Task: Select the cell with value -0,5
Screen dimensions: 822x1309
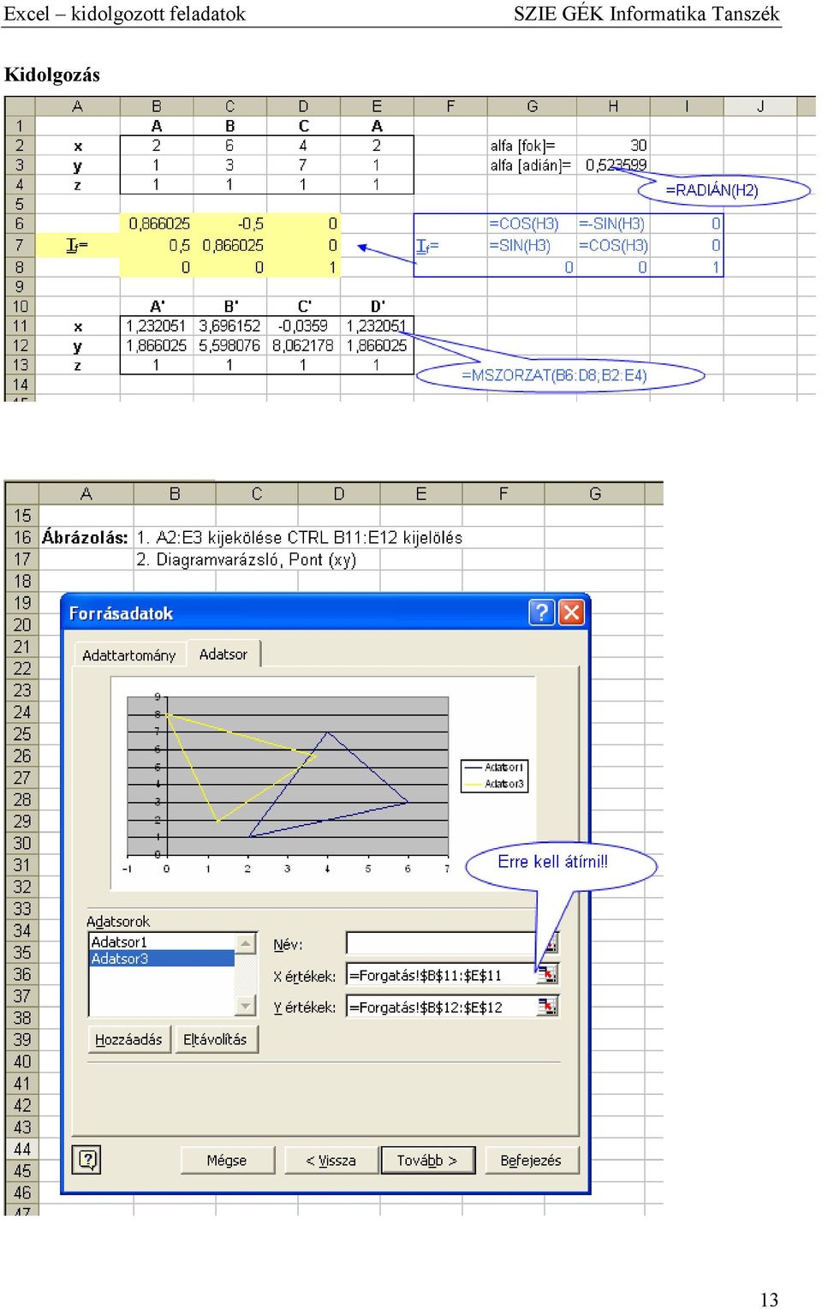Action: click(230, 224)
